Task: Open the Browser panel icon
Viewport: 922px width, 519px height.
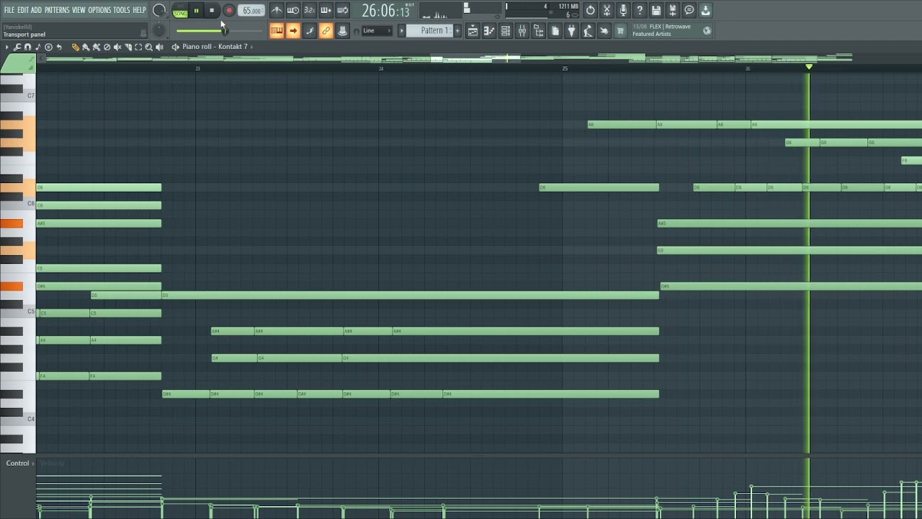Action: click(539, 30)
